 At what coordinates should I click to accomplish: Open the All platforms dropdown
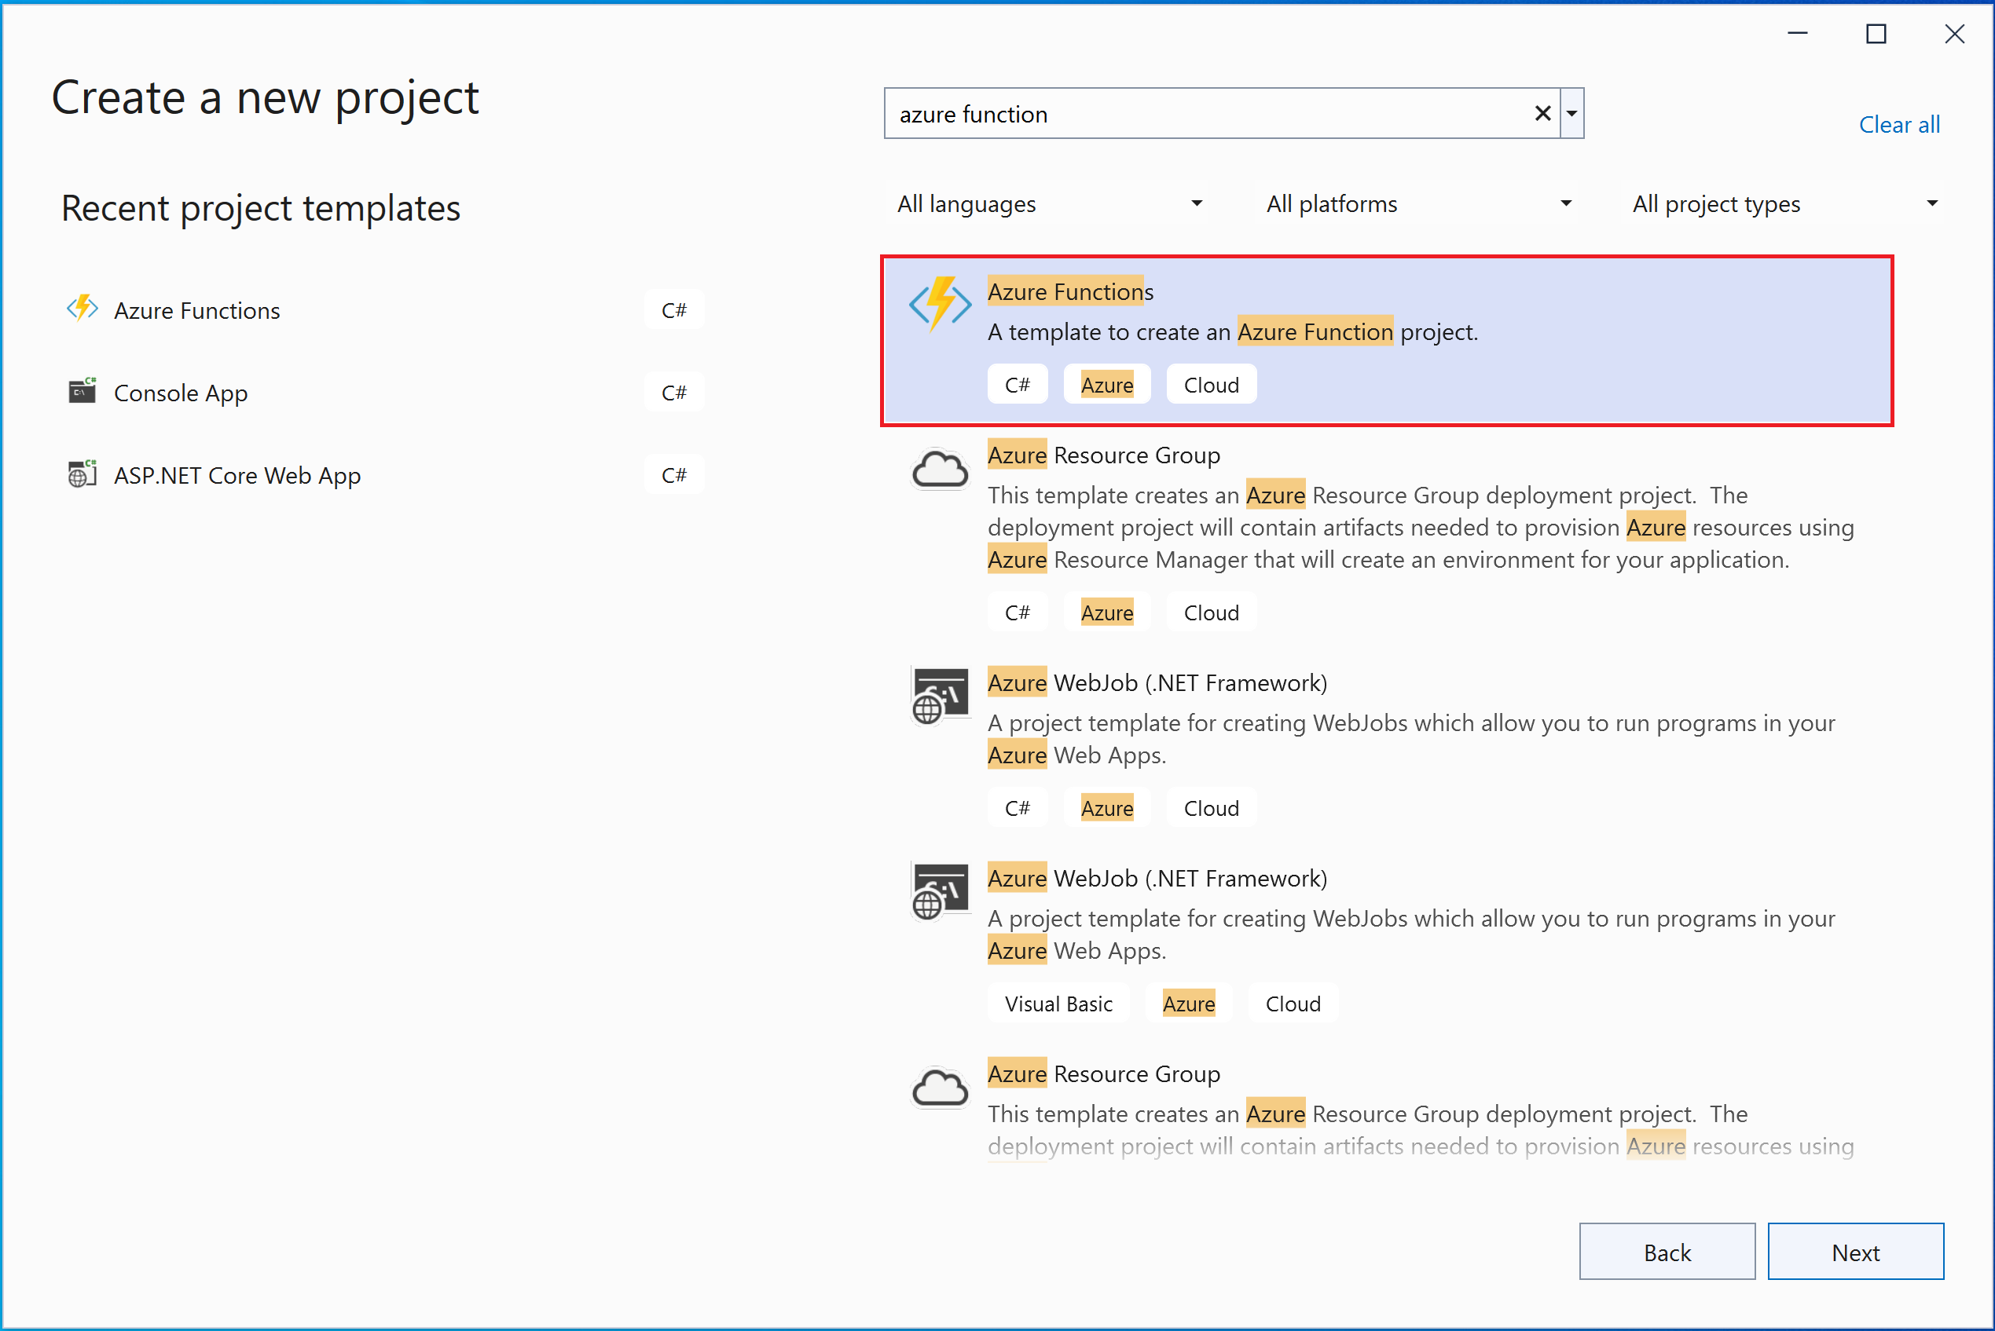pyautogui.click(x=1417, y=203)
